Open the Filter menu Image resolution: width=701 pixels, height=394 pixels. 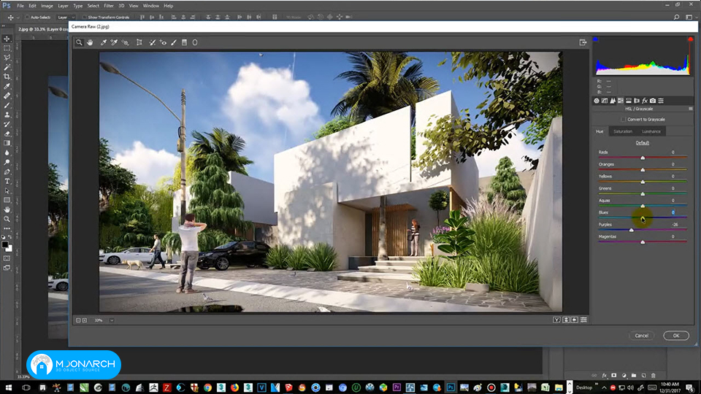coord(109,6)
